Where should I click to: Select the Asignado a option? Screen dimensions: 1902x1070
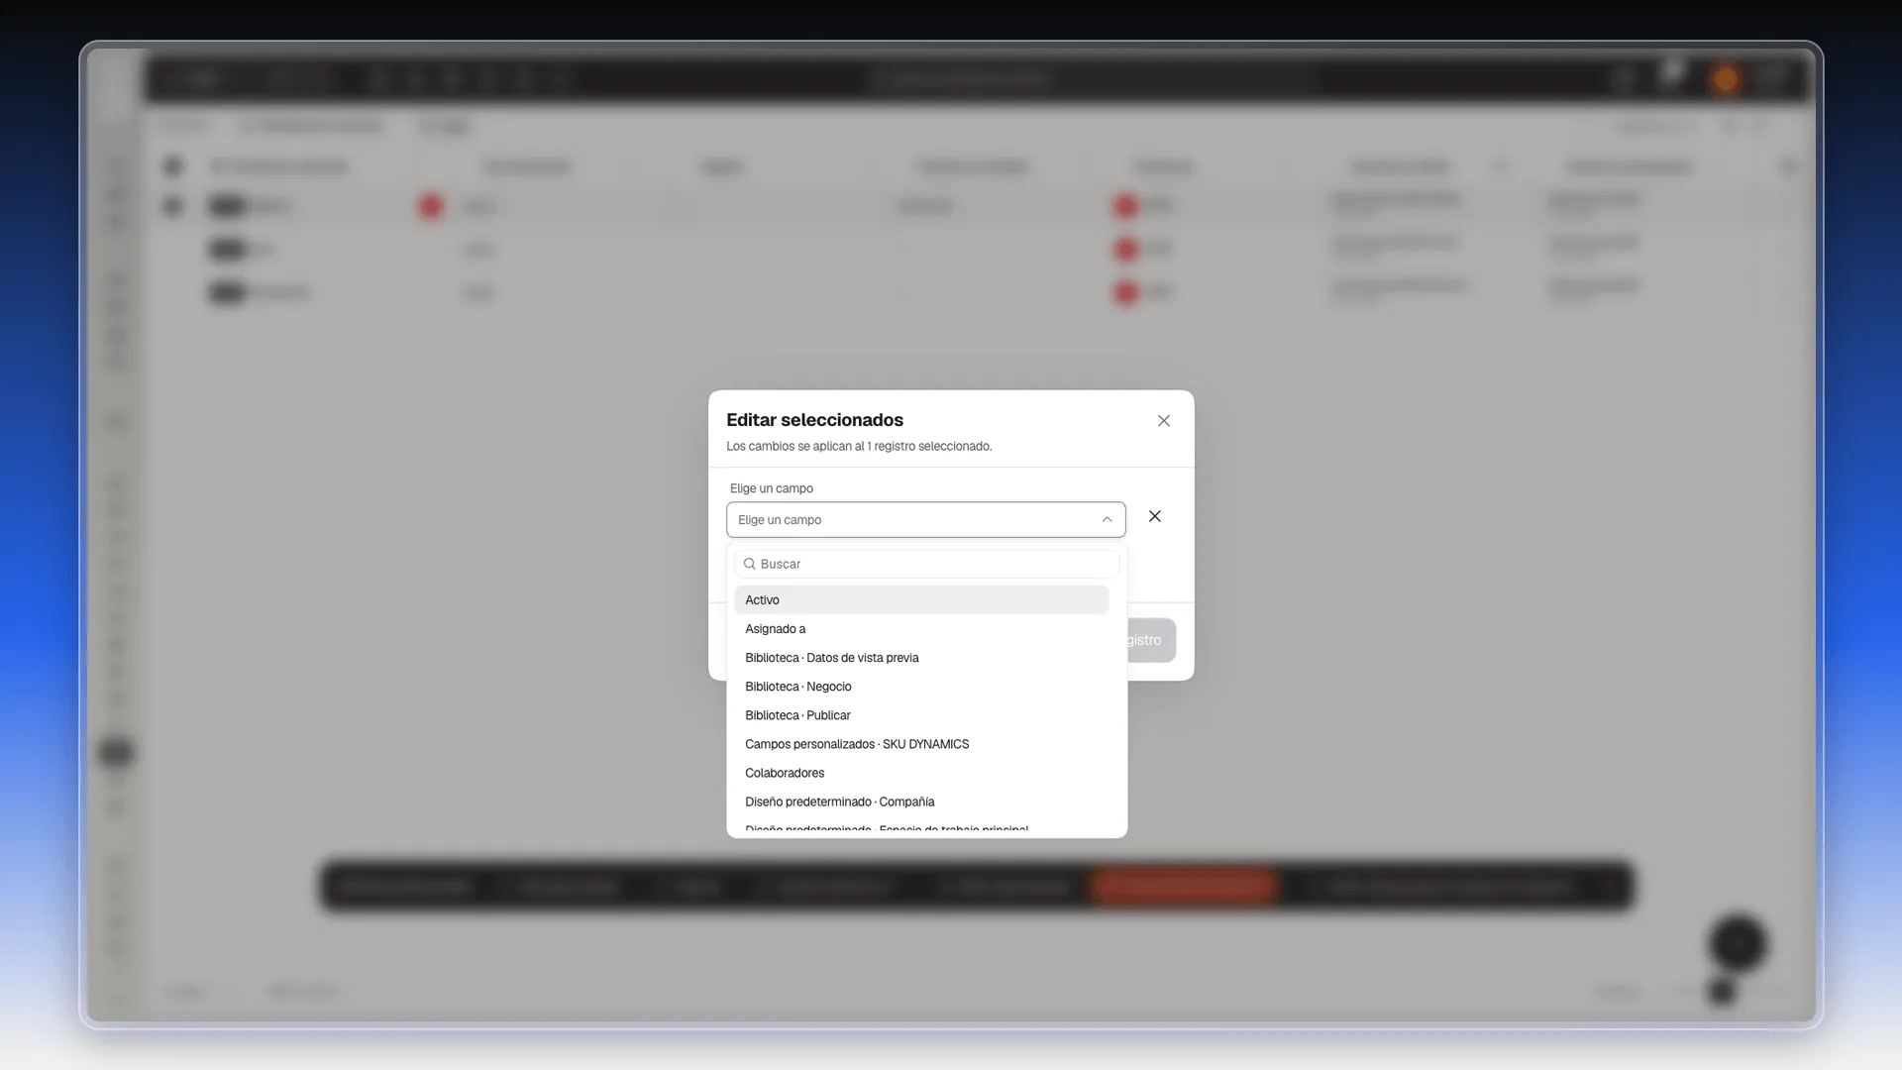[921, 629]
